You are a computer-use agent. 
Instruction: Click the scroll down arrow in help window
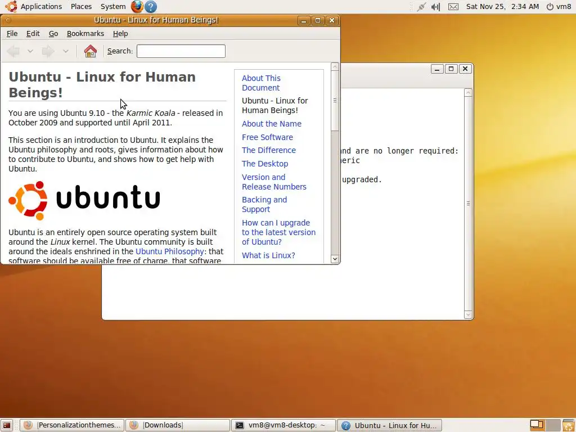[335, 259]
